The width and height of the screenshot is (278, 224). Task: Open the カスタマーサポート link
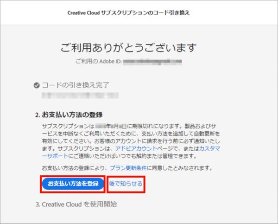[x=209, y=148]
